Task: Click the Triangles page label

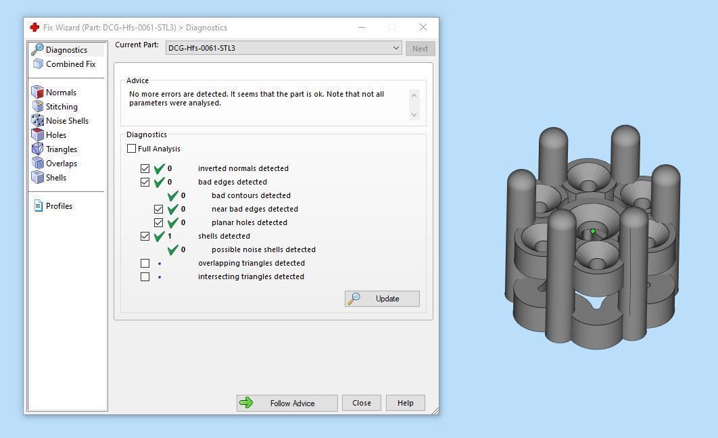Action: pyautogui.click(x=62, y=149)
